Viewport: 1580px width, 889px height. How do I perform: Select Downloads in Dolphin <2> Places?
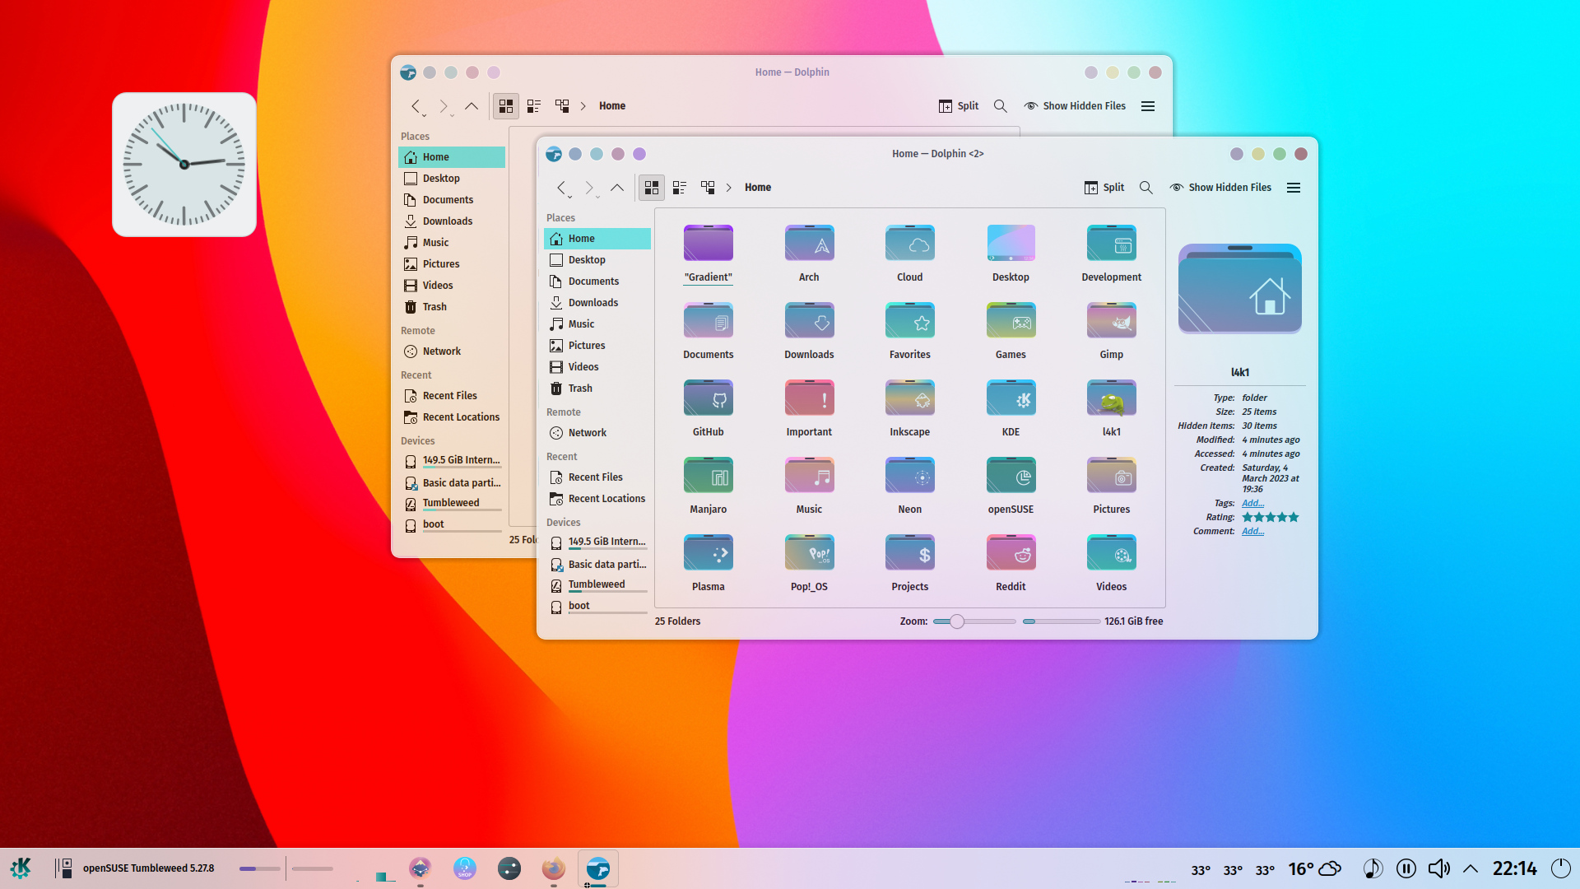(x=597, y=303)
